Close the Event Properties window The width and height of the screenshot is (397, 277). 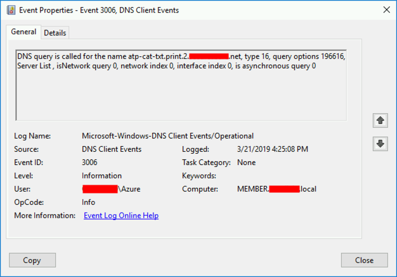coord(386,10)
